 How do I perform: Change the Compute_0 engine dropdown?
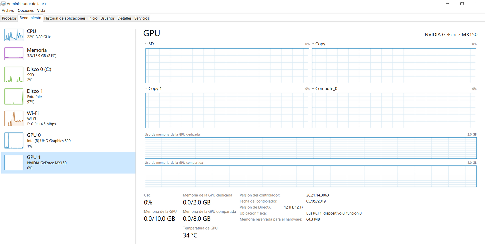[313, 89]
